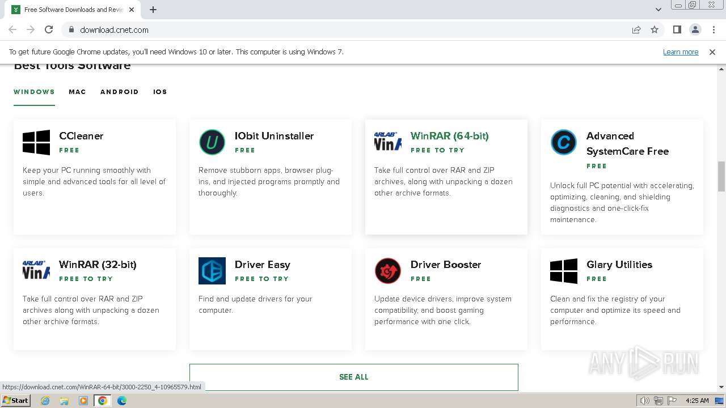Open the WinRAR (64-bit) title link
The width and height of the screenshot is (726, 408).
(449, 136)
